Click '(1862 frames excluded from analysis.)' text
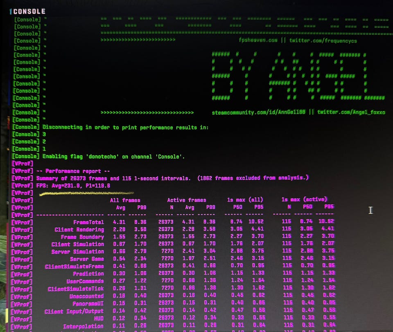This screenshot has width=393, height=332. pyautogui.click(x=253, y=178)
